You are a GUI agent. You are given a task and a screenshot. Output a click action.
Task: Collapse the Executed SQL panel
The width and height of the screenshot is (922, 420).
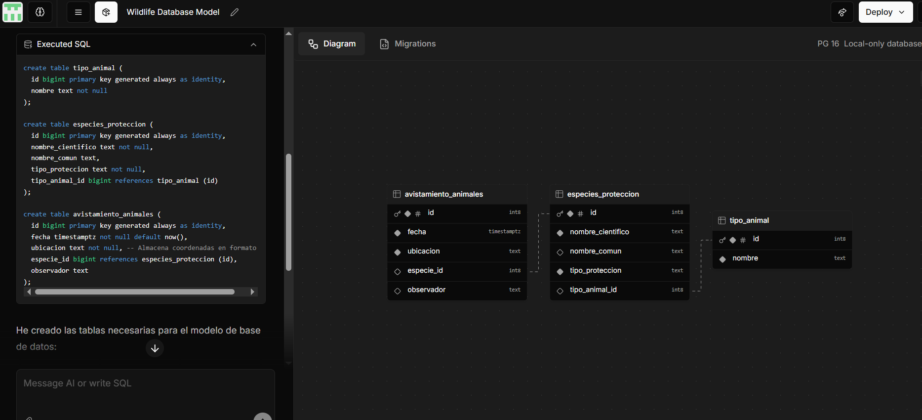(x=253, y=44)
